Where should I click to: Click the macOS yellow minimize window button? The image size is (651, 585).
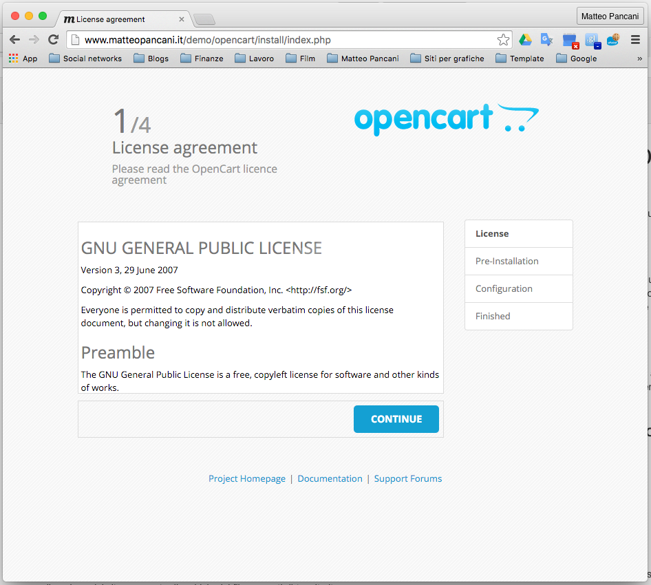[x=29, y=16]
